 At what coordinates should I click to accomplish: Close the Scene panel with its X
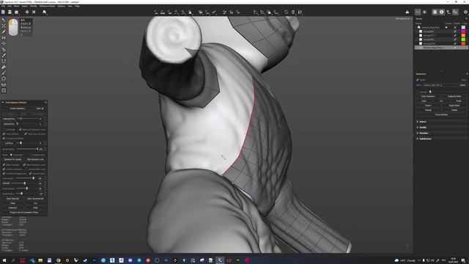pos(466,18)
